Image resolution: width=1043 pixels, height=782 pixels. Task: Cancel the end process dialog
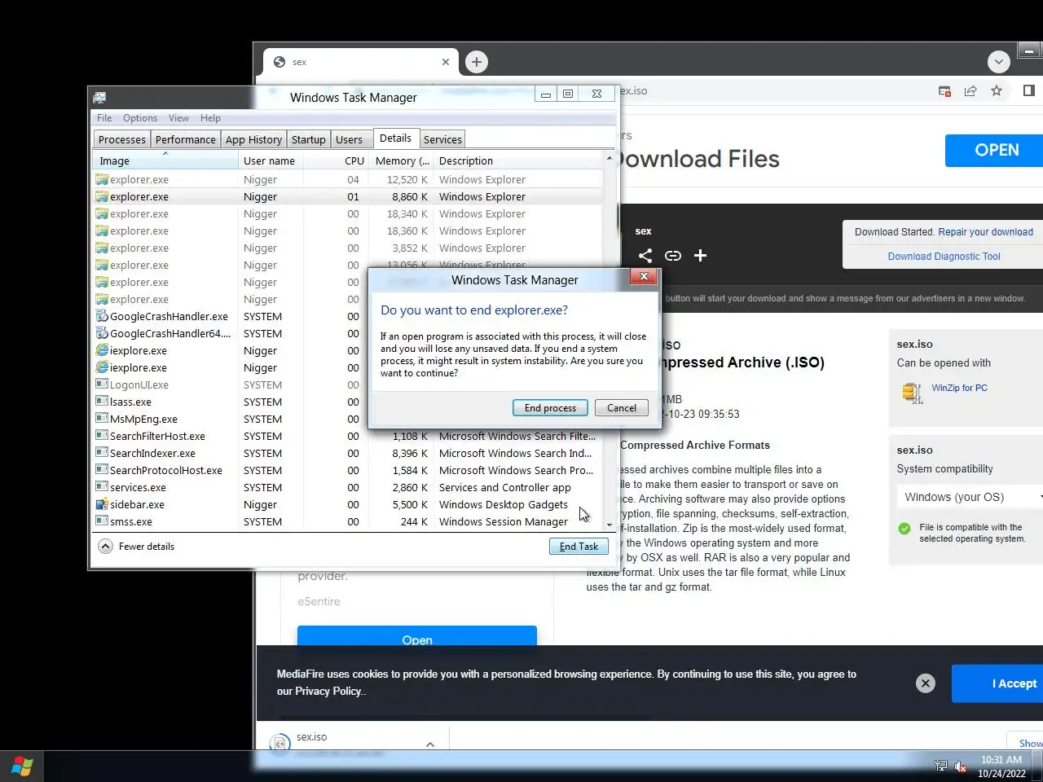(x=622, y=408)
